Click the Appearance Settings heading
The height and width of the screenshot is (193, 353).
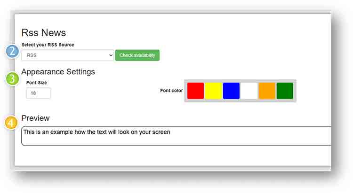coord(58,72)
